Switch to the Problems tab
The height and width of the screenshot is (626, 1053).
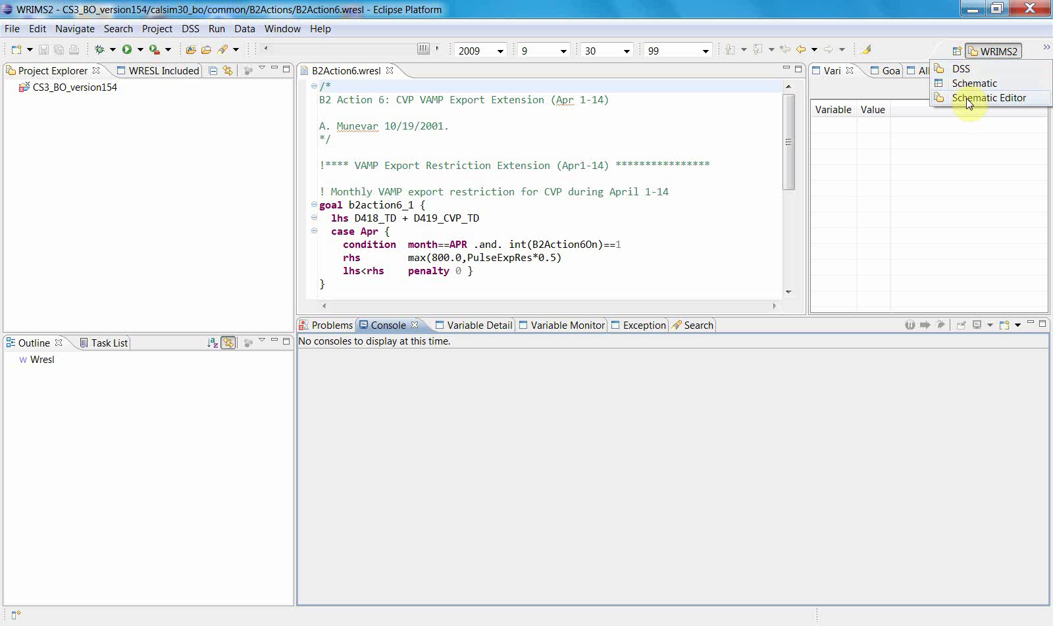(326, 325)
